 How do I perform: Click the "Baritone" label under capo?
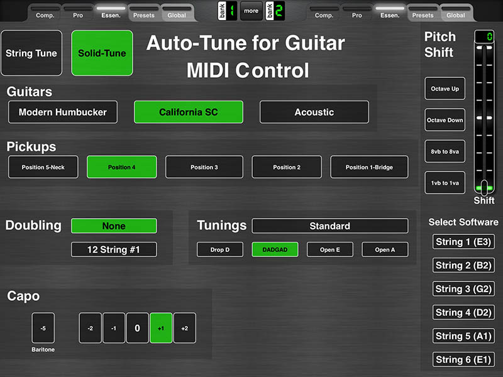click(43, 349)
